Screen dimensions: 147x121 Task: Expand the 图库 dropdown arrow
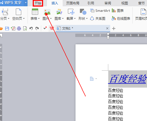(63, 18)
